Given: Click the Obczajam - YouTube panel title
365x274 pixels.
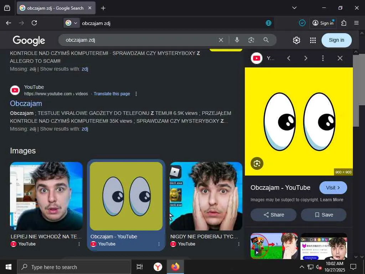Looking at the screenshot, I should point(280,188).
